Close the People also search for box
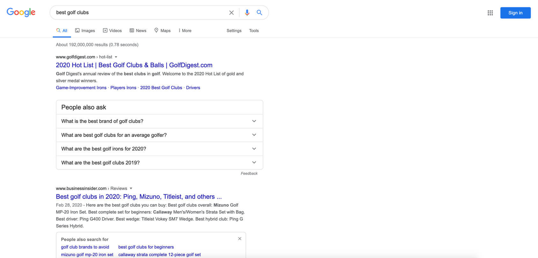This screenshot has width=538, height=258. point(240,239)
